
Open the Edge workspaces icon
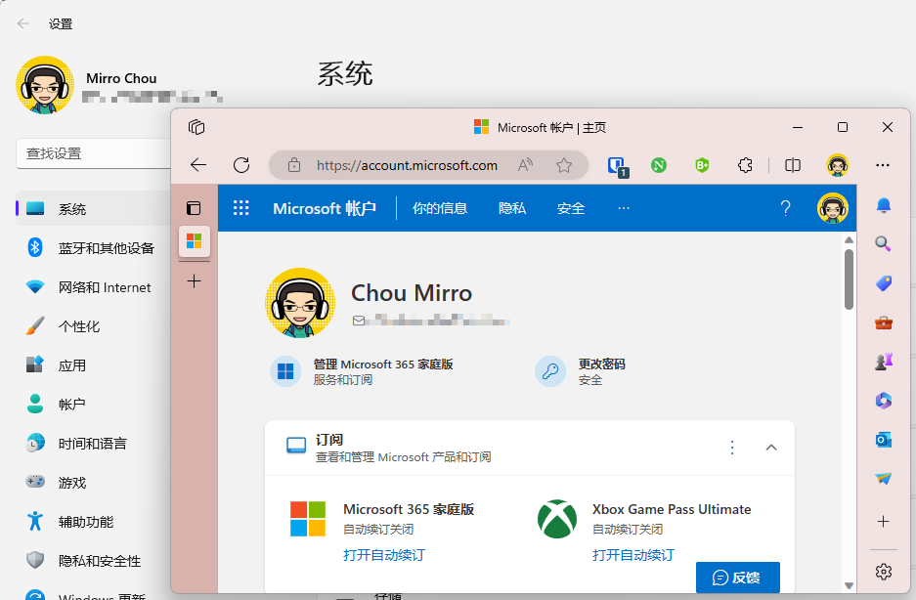click(196, 127)
